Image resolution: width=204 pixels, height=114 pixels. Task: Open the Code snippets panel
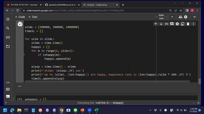click(8, 82)
